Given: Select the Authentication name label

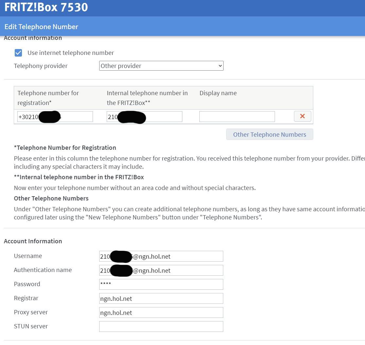Looking at the screenshot, I should tap(43, 270).
